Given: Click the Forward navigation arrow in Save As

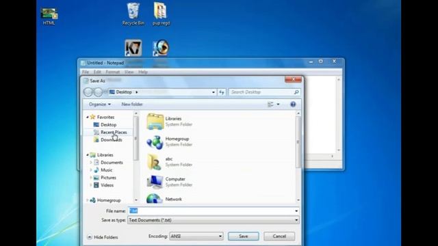Looking at the screenshot, I should [x=98, y=92].
